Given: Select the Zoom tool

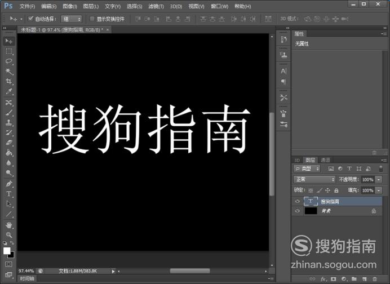Looking at the screenshot, I should (9, 235).
